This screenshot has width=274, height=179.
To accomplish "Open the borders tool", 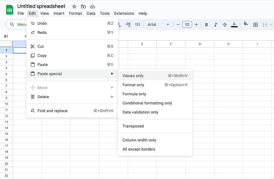I will pos(256,25).
